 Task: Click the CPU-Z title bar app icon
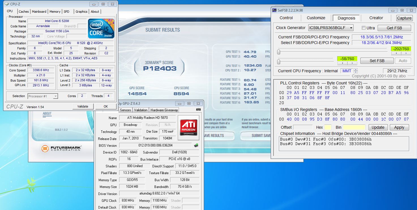7,4
